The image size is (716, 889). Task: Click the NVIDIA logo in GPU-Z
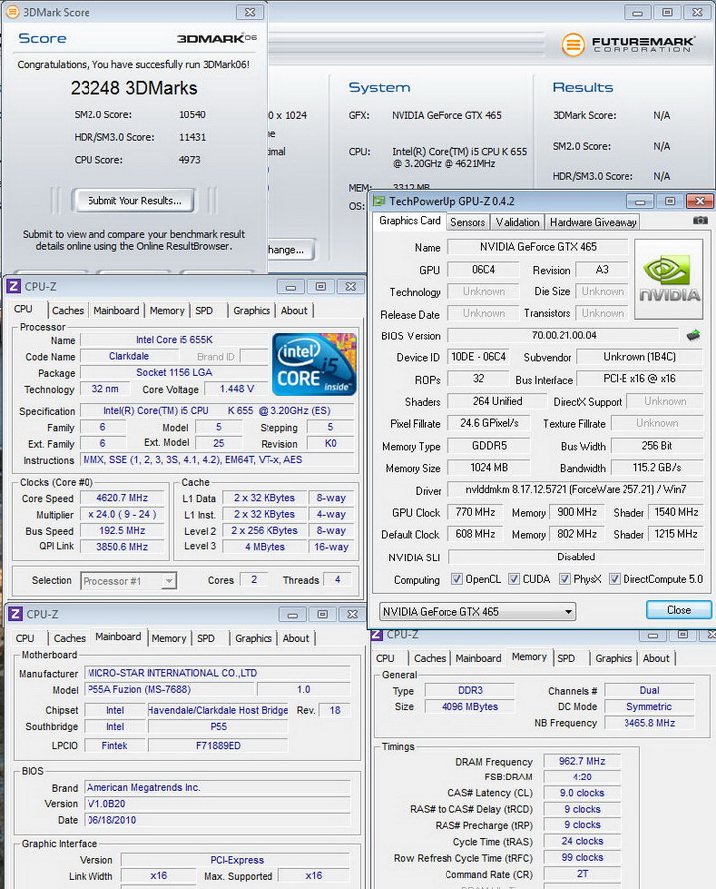(669, 279)
